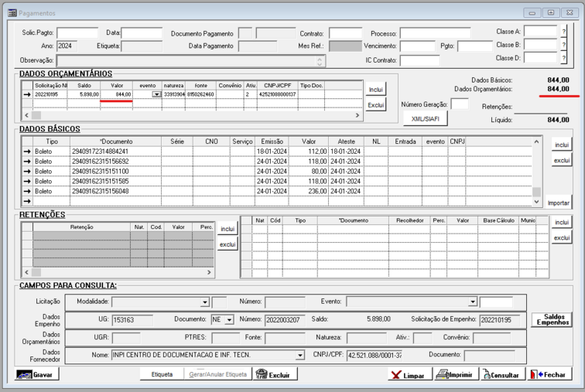Open the fornecedor Nome dropdown
The image size is (585, 392).
click(x=300, y=356)
